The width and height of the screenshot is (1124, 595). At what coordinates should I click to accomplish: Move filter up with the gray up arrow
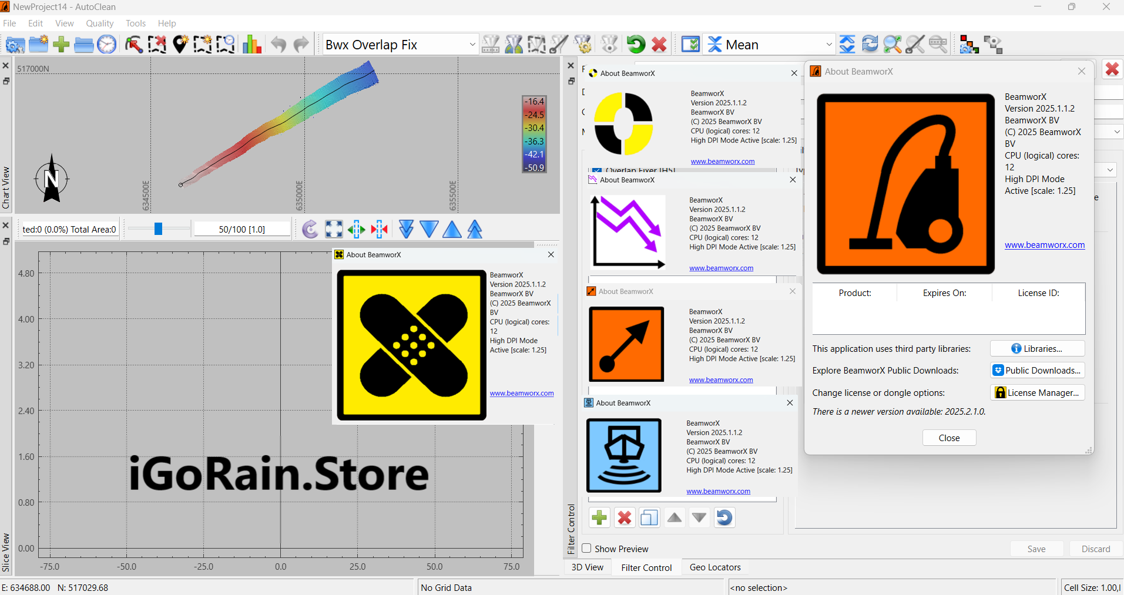pos(675,517)
